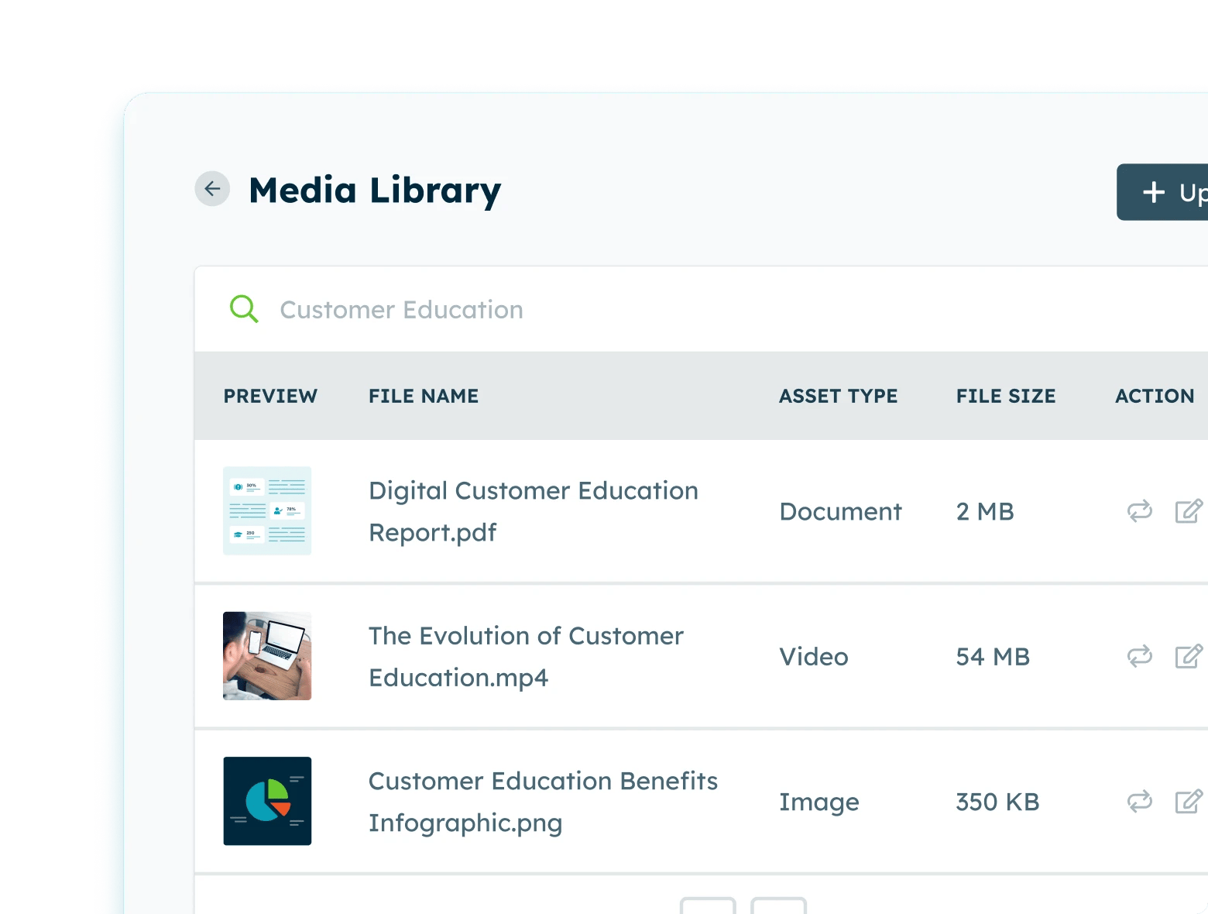The image size is (1208, 914).
Task: Sort by the FILE SIZE column header
Action: [1006, 396]
